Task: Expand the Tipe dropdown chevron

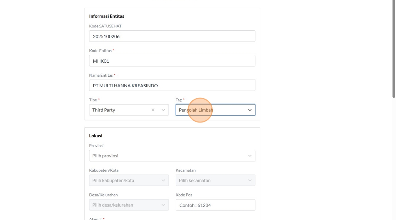Action: coord(163,110)
